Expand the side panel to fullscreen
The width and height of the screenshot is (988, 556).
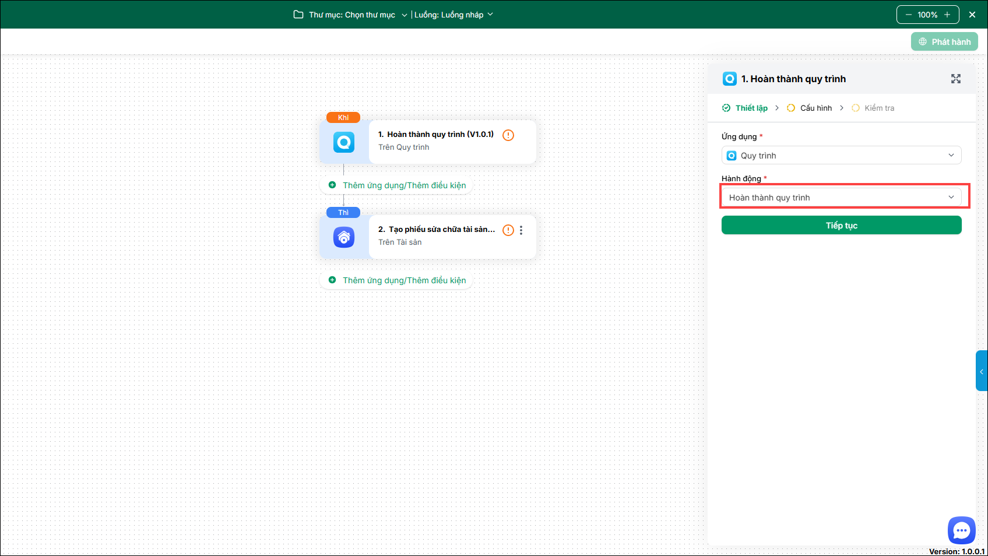click(955, 79)
